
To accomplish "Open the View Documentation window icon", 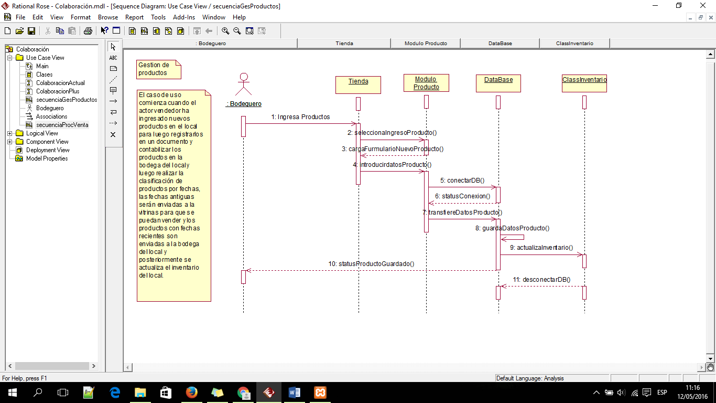I will pos(116,31).
